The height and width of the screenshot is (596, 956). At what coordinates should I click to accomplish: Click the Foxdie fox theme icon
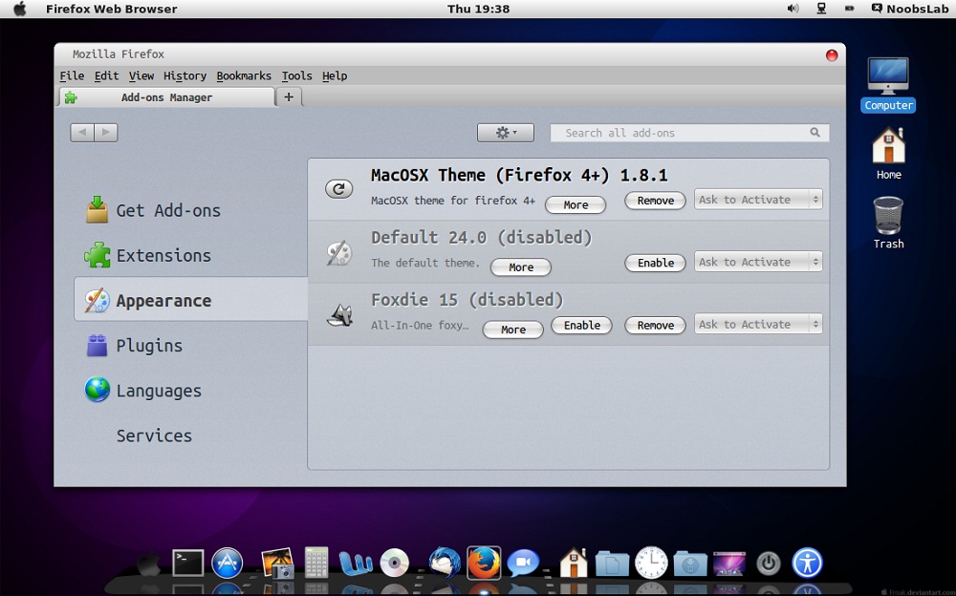[x=339, y=315]
